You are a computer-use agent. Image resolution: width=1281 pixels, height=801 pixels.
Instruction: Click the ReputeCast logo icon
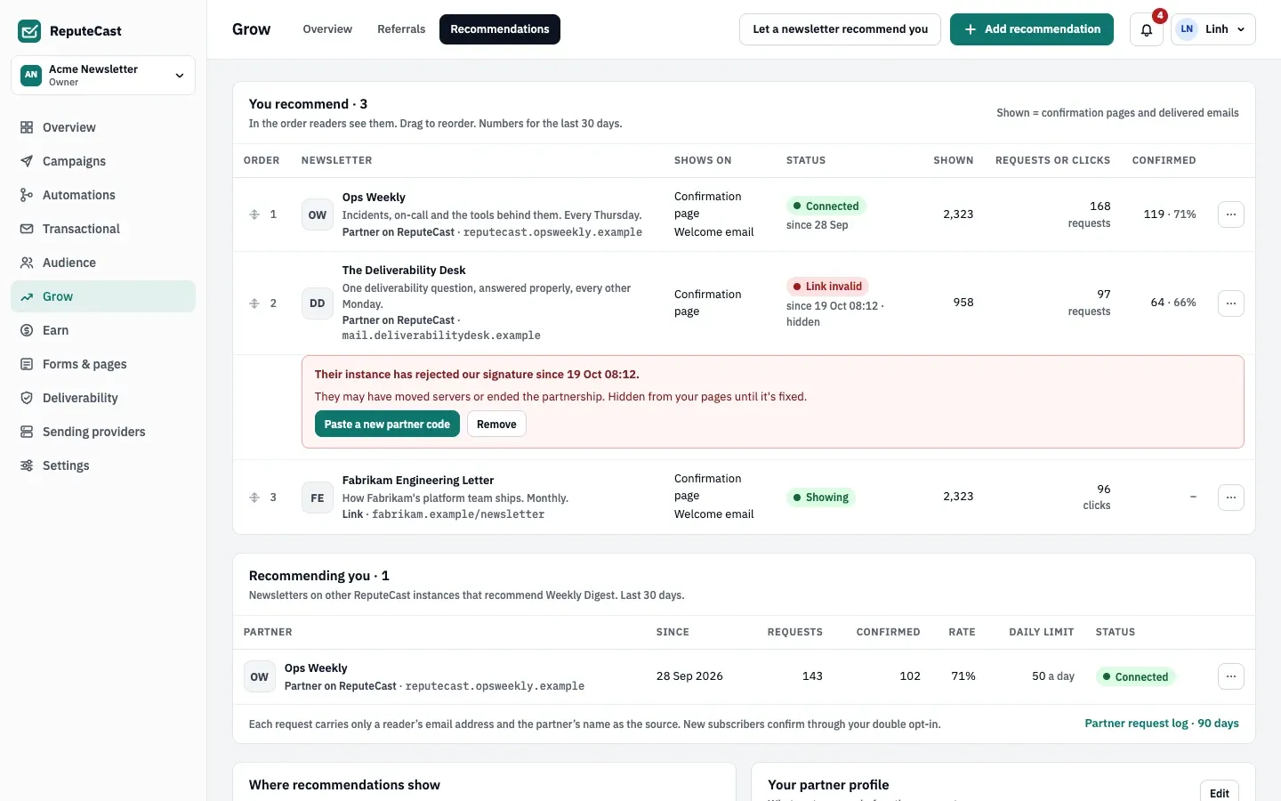pos(29,31)
